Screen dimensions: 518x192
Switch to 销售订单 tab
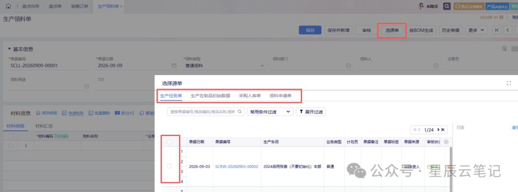[x=80, y=7]
